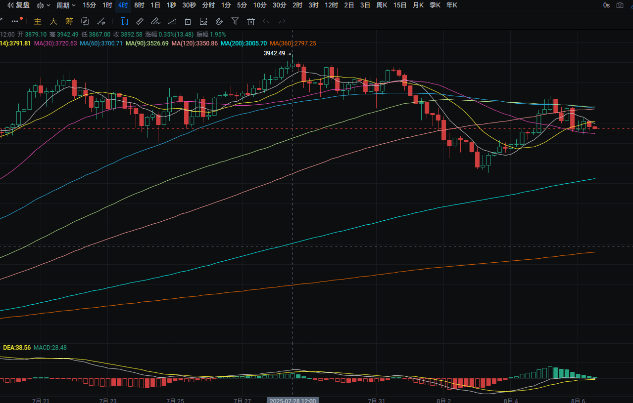Click the lock drawings icon
Screen dimensions: 633x403
click(x=188, y=21)
